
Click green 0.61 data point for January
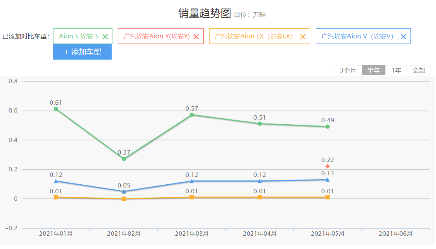[x=56, y=109]
